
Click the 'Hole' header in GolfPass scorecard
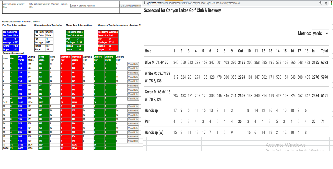(x=148, y=51)
